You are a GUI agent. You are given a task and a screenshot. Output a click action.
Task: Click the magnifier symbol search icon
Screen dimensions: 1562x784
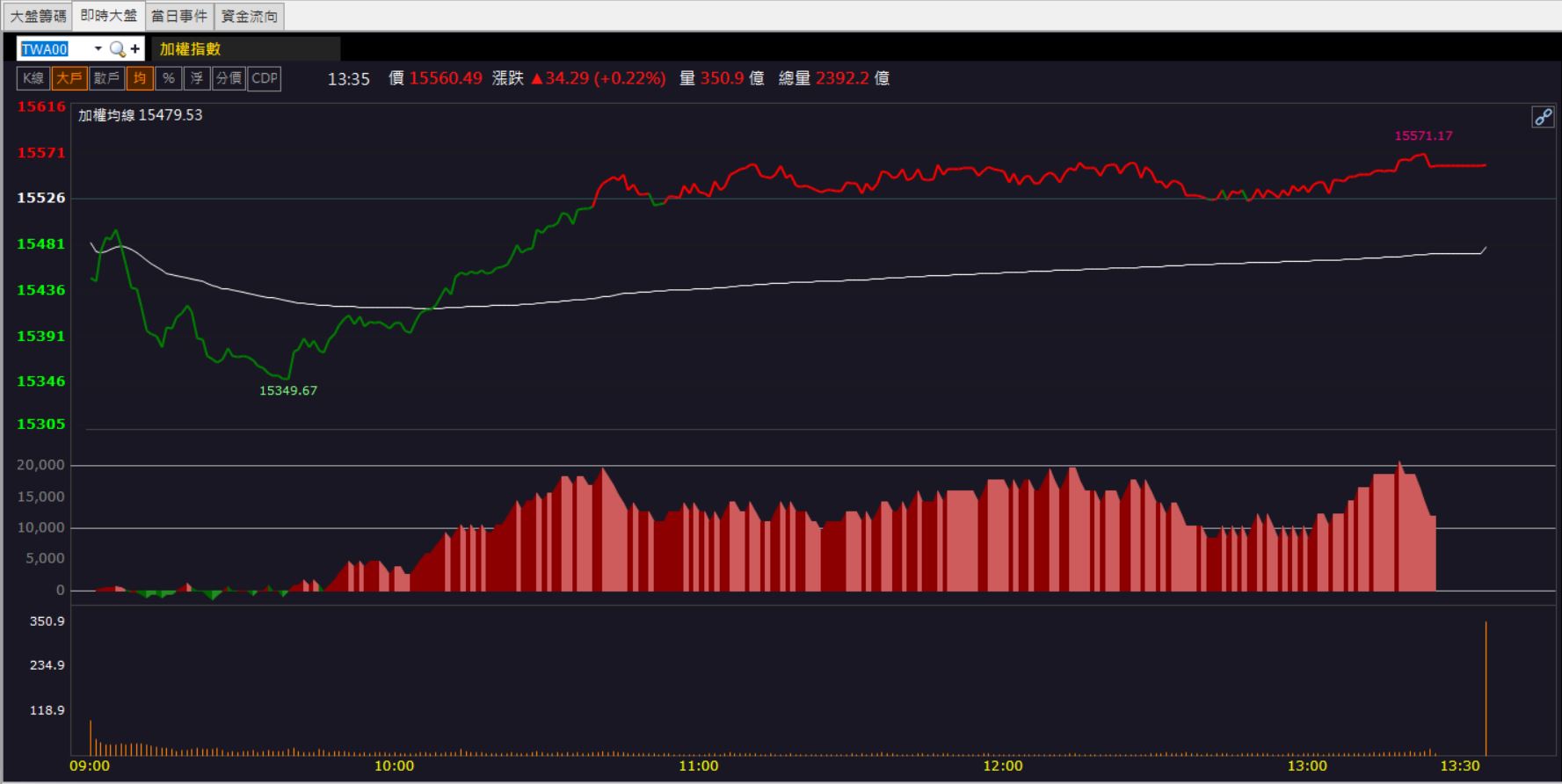point(117,49)
